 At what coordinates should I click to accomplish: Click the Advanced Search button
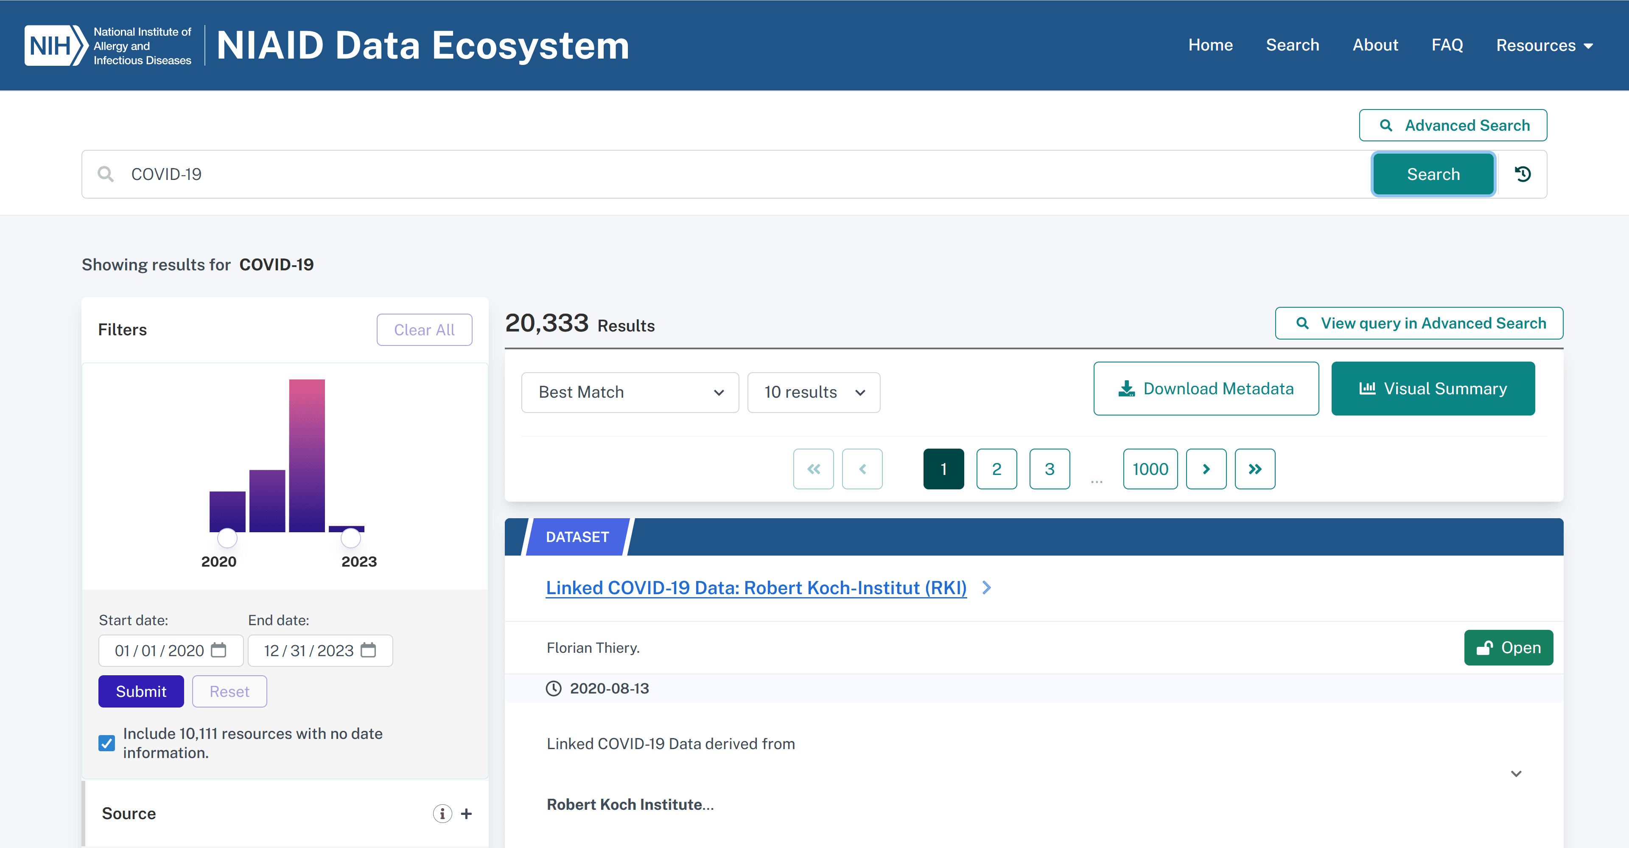tap(1453, 125)
